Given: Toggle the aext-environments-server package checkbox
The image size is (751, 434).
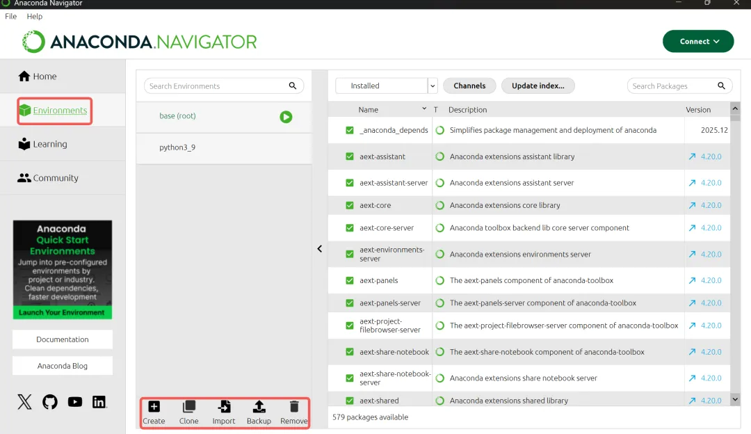Looking at the screenshot, I should pyautogui.click(x=350, y=255).
